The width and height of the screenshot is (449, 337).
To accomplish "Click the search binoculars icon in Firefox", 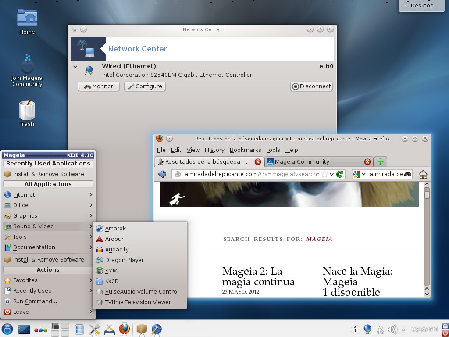I will point(408,174).
